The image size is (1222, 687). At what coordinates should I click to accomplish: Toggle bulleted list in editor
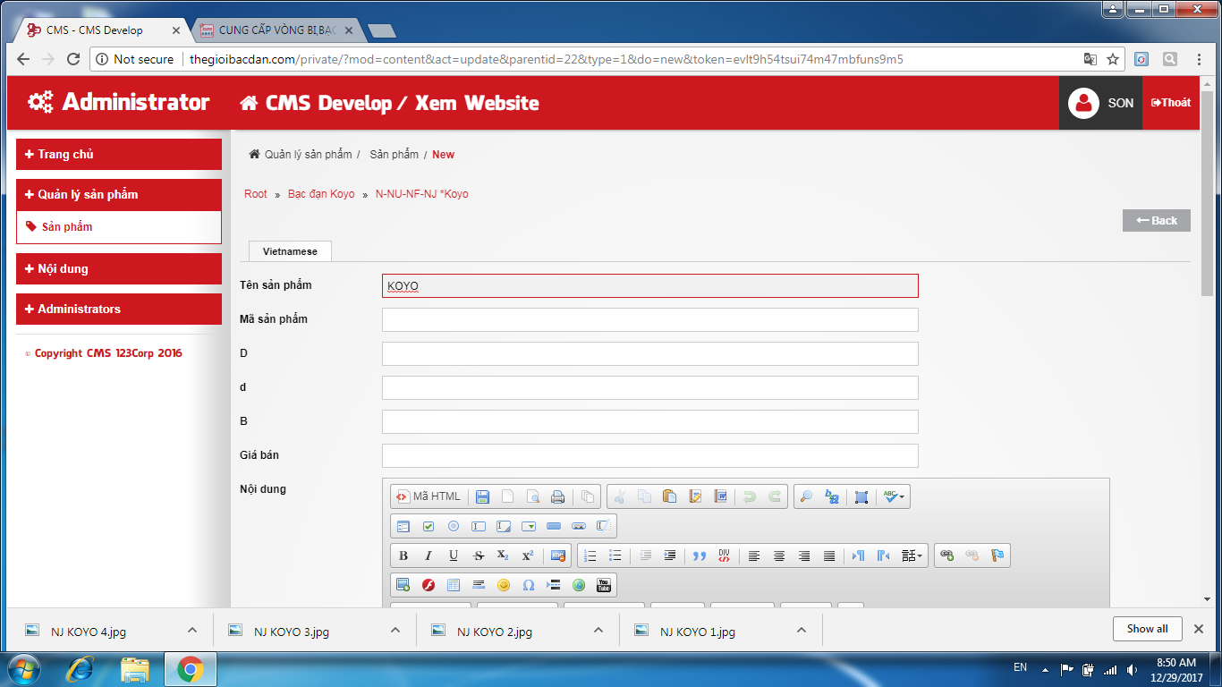pos(615,556)
